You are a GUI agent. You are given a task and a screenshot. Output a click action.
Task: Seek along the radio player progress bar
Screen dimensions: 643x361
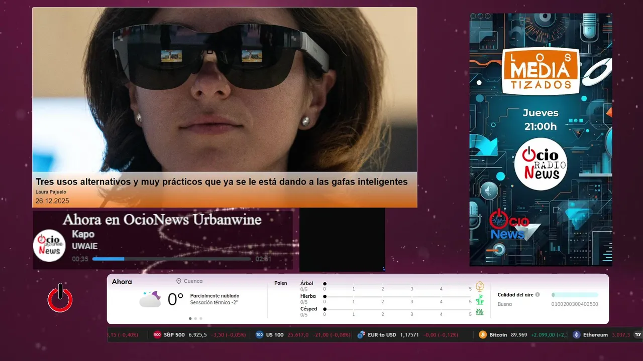[x=171, y=259]
